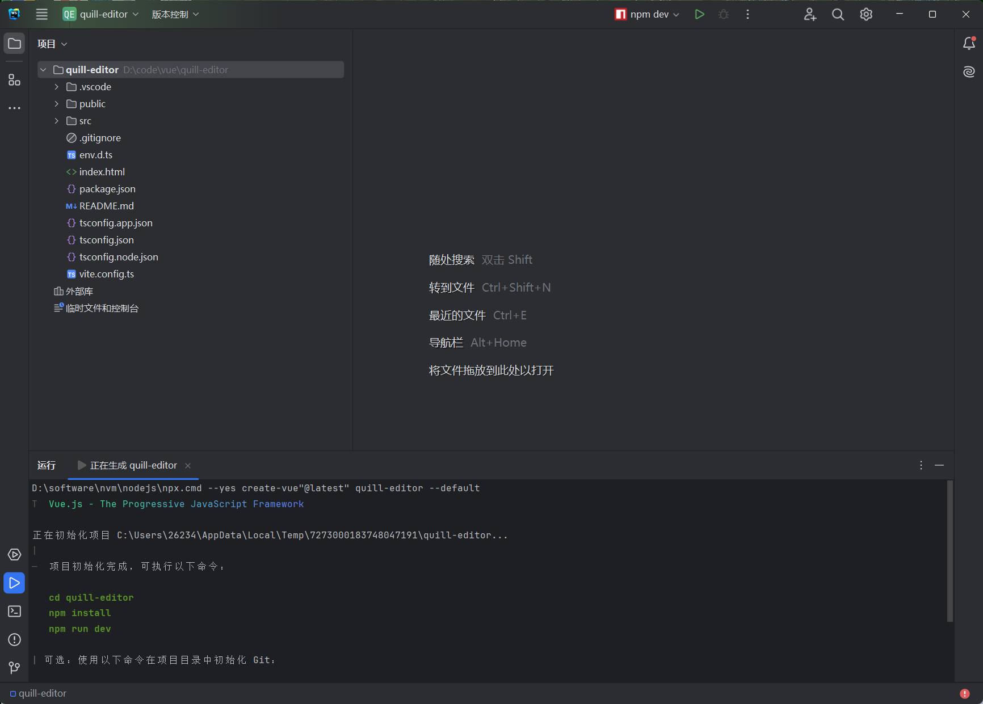Select README.md in project tree
This screenshot has width=983, height=704.
[x=100, y=206]
